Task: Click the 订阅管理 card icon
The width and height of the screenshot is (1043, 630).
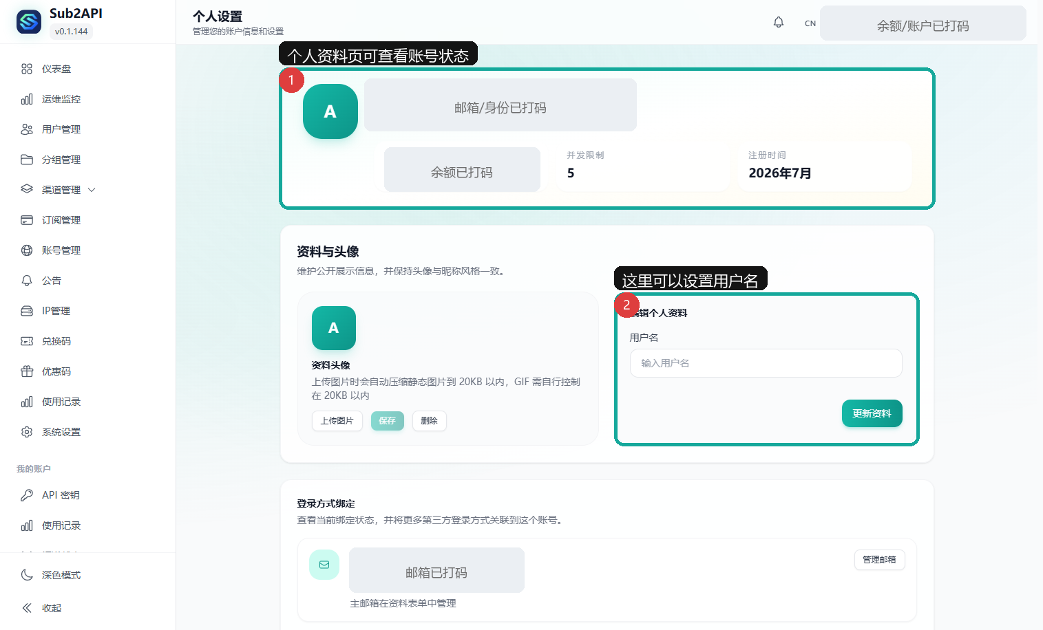Action: [27, 220]
